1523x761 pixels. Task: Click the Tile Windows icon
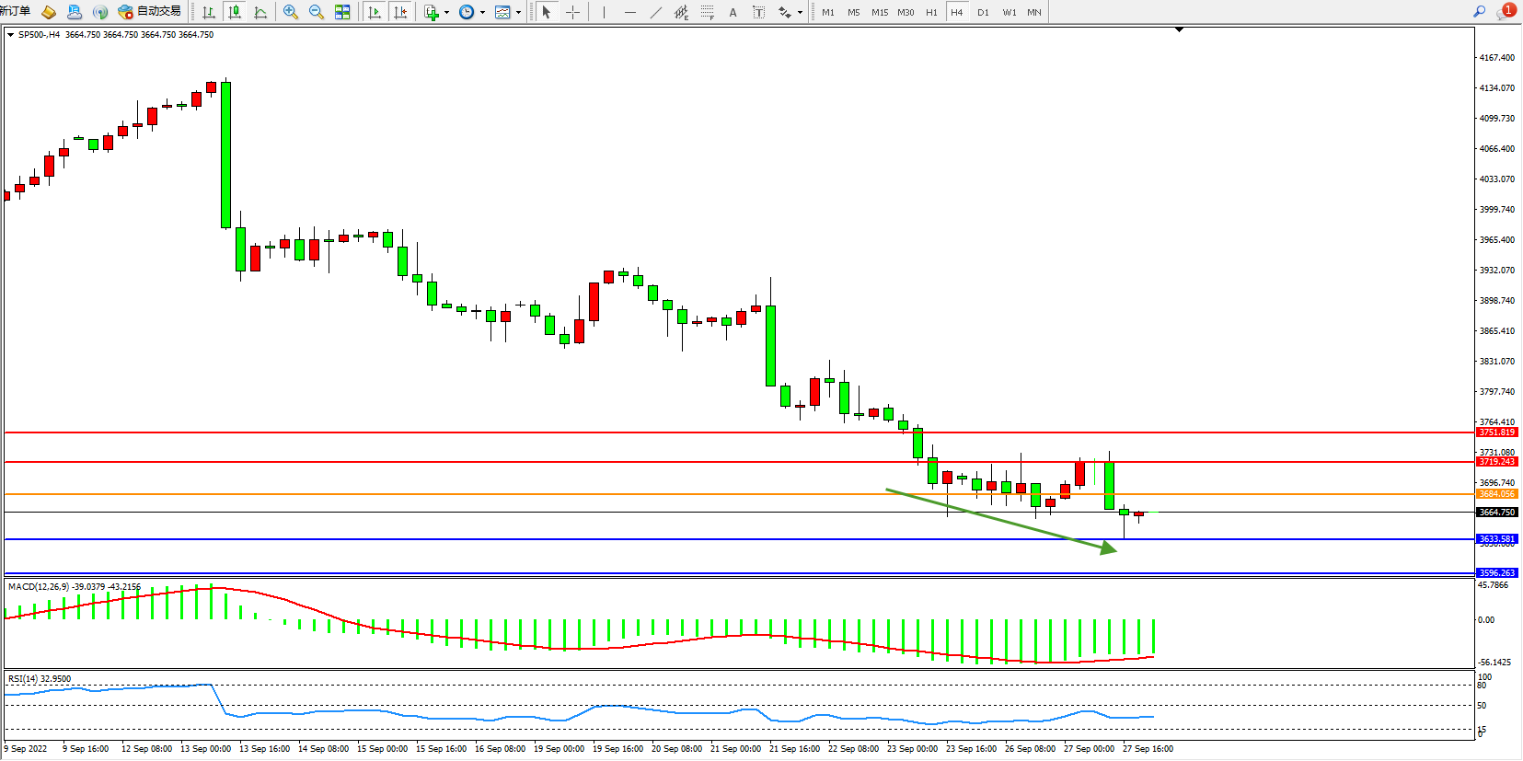coord(342,12)
